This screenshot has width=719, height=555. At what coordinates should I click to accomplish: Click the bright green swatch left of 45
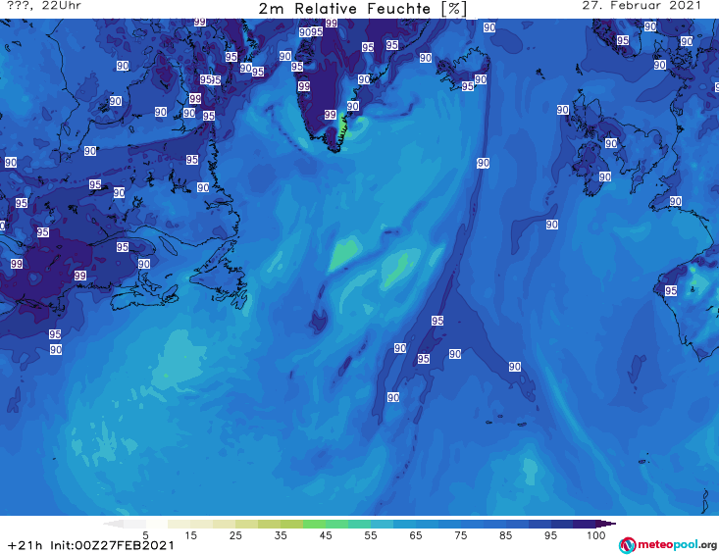point(314,524)
